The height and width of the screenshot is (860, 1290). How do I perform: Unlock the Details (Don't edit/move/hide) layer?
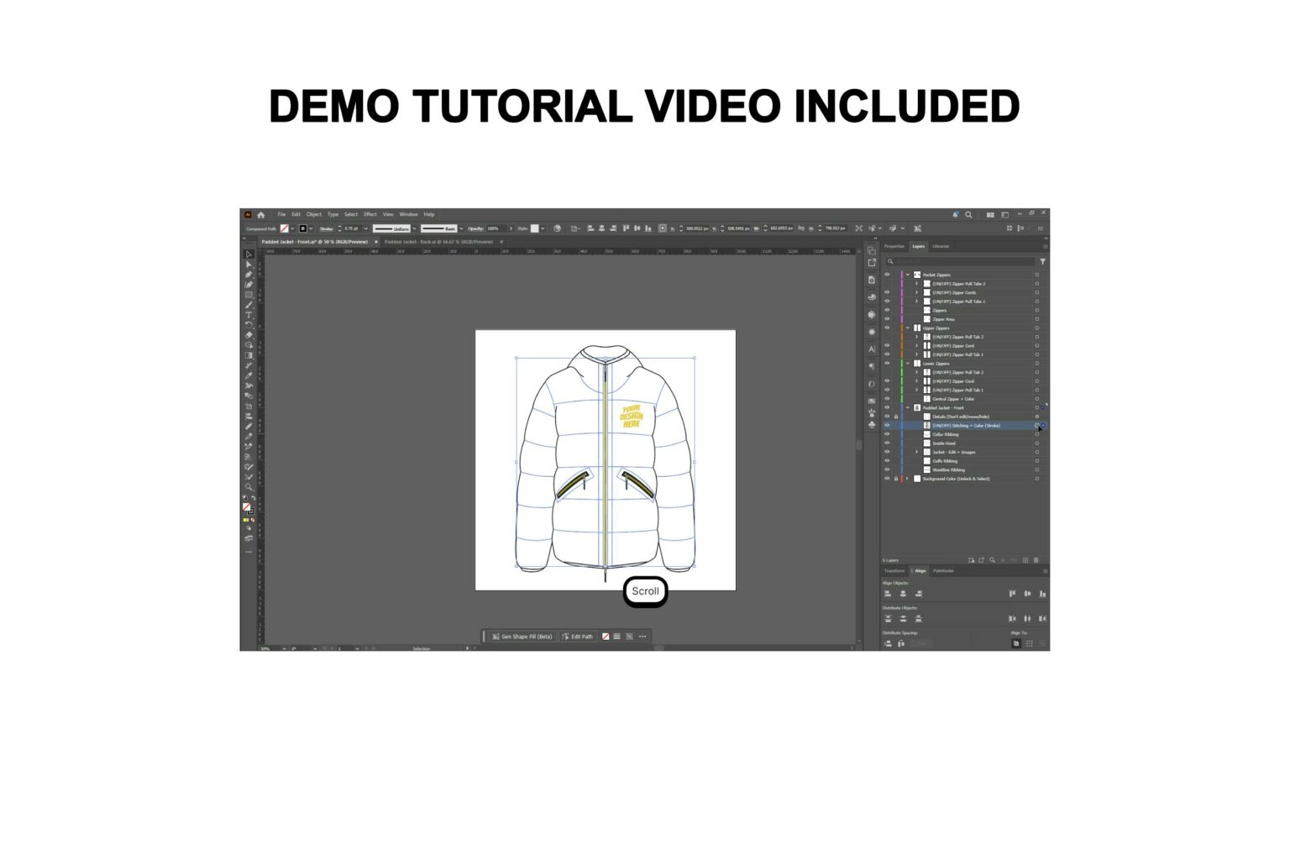coord(896,417)
